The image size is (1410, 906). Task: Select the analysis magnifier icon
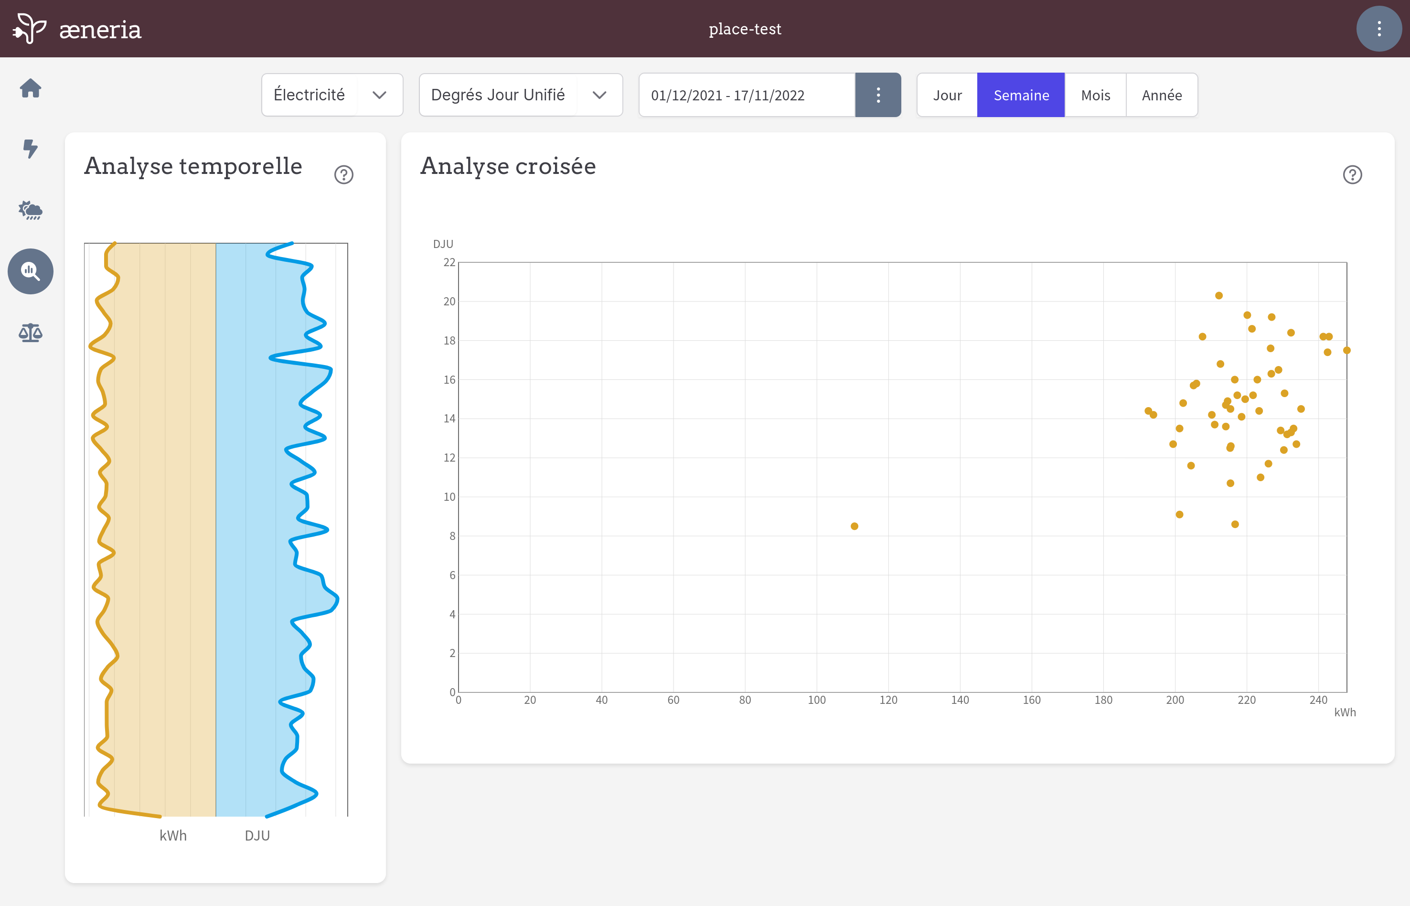click(31, 271)
